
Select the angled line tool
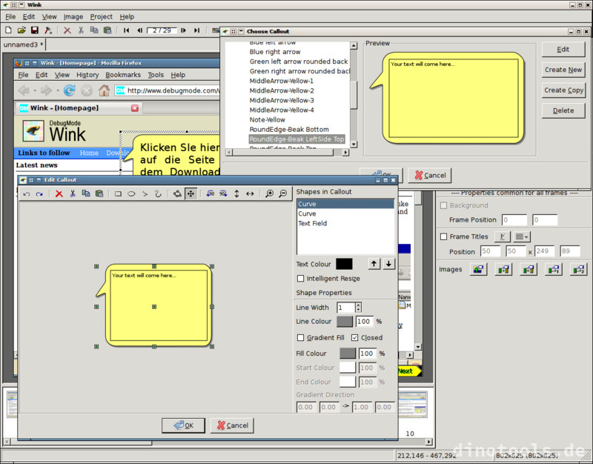point(145,194)
